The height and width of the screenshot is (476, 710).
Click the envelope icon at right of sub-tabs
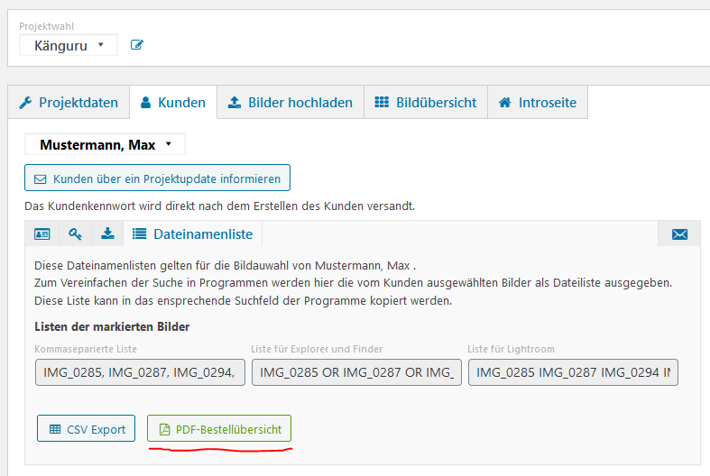click(679, 234)
